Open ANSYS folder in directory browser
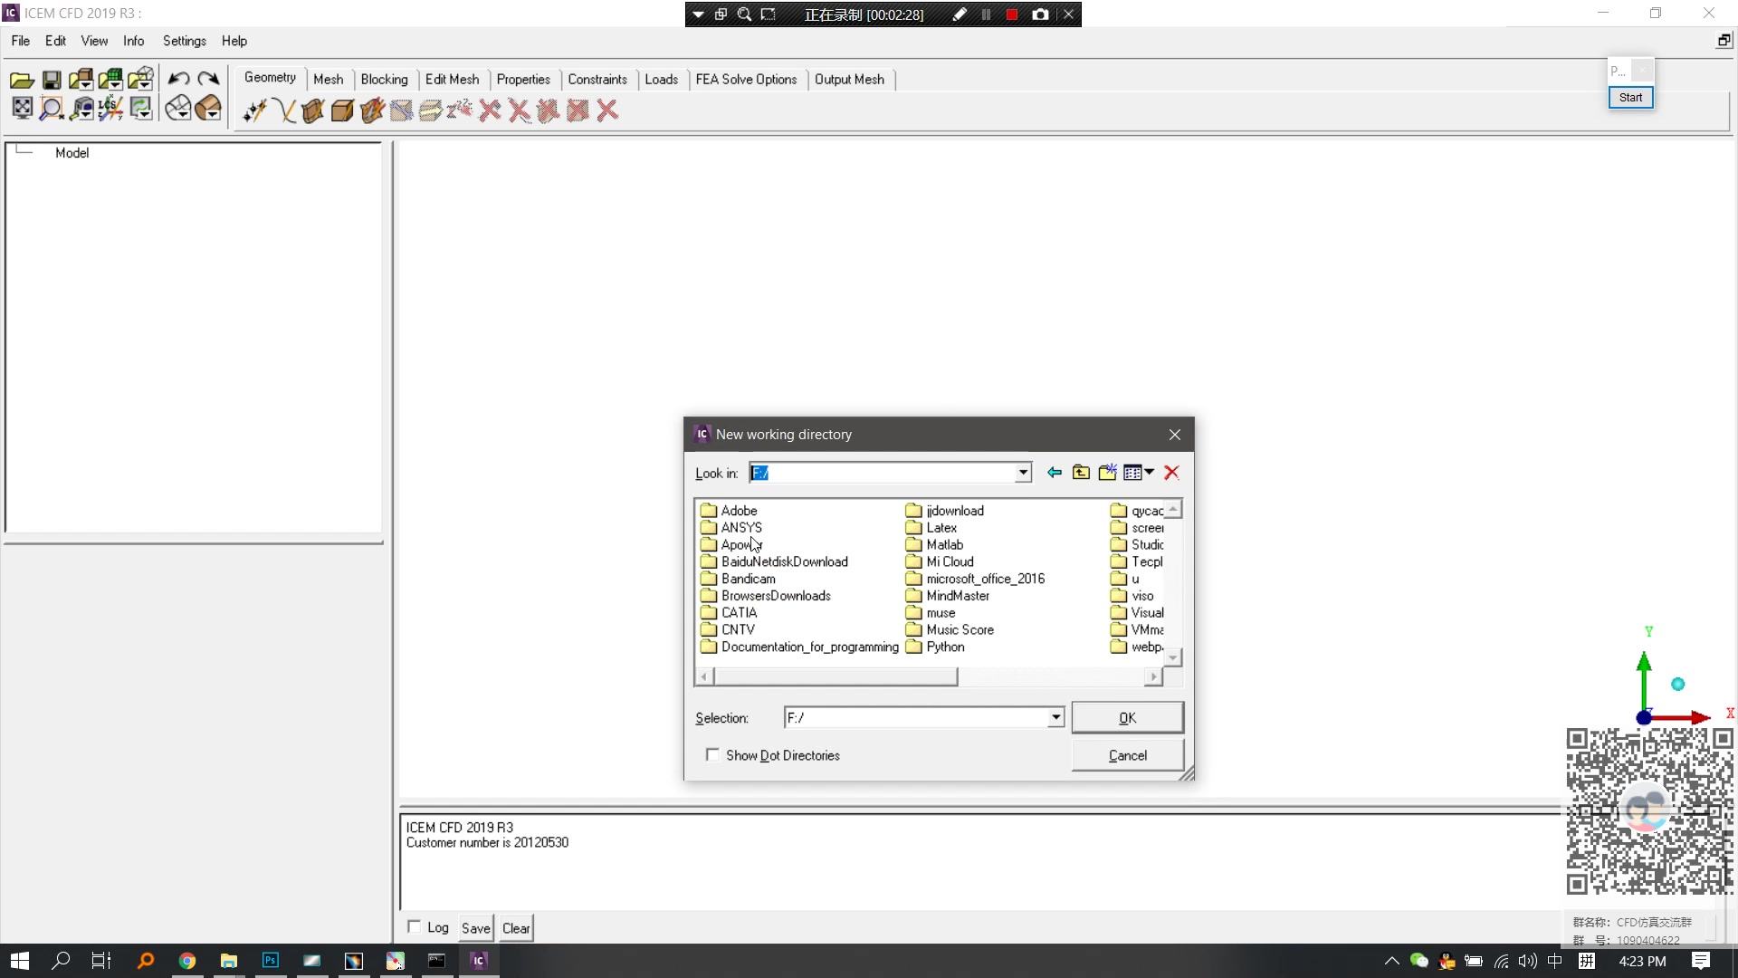 (741, 527)
